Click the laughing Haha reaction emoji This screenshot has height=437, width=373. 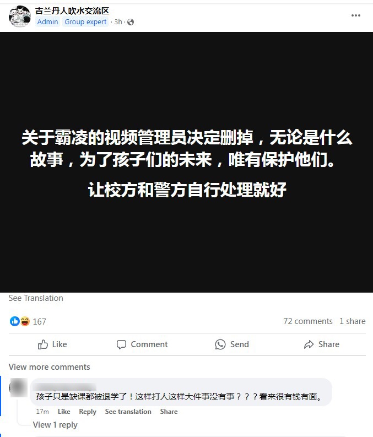click(x=25, y=321)
